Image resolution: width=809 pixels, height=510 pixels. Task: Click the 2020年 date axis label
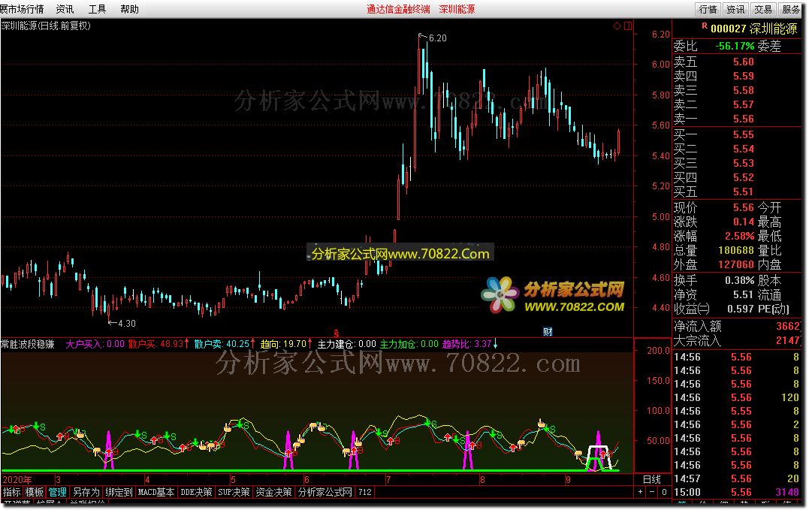17,479
